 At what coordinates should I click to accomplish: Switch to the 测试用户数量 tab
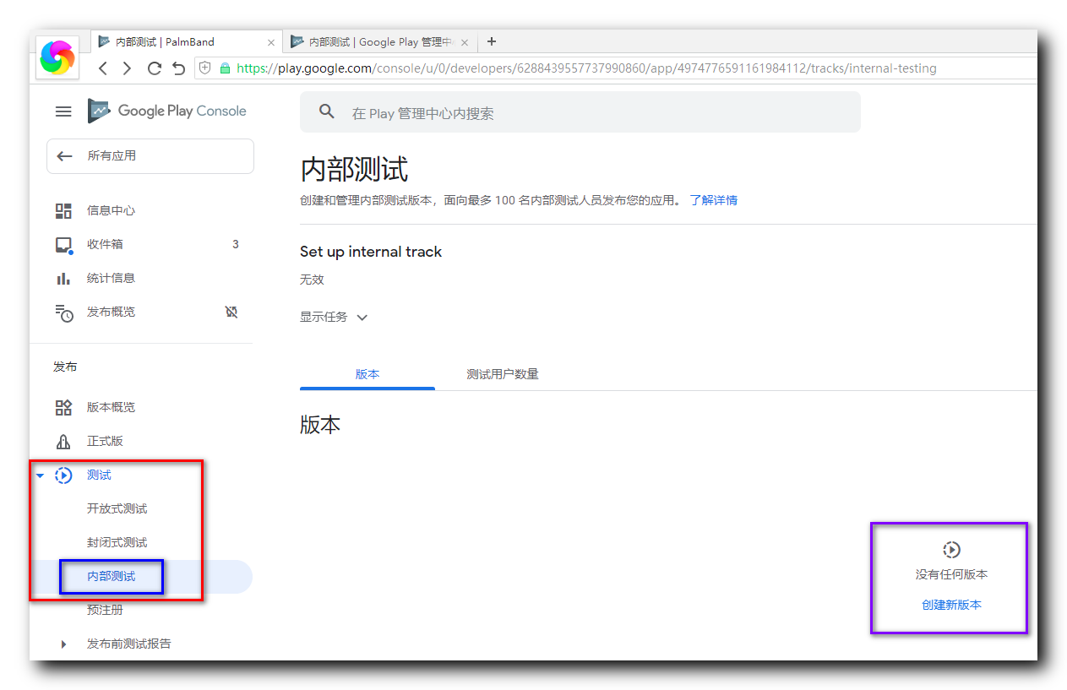tap(503, 374)
